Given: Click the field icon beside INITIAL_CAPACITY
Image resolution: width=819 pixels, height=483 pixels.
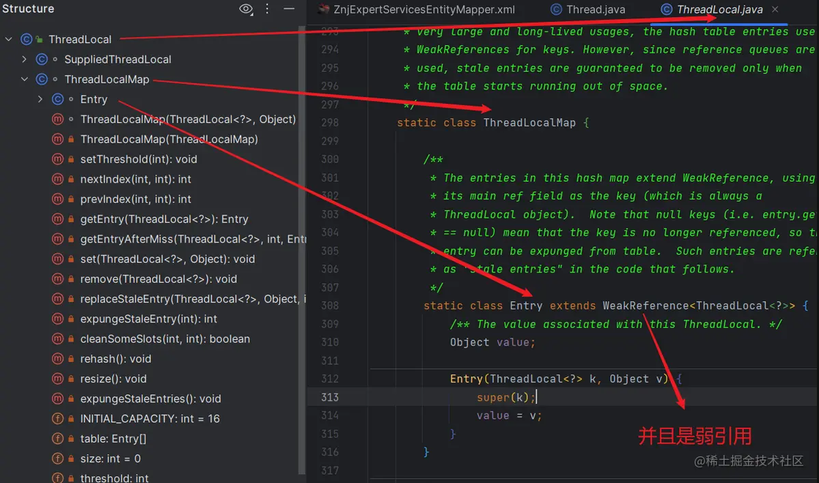Looking at the screenshot, I should (57, 419).
